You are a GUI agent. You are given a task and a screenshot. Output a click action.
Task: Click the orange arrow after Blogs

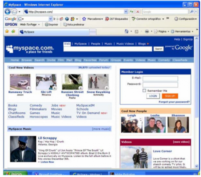point(148,44)
